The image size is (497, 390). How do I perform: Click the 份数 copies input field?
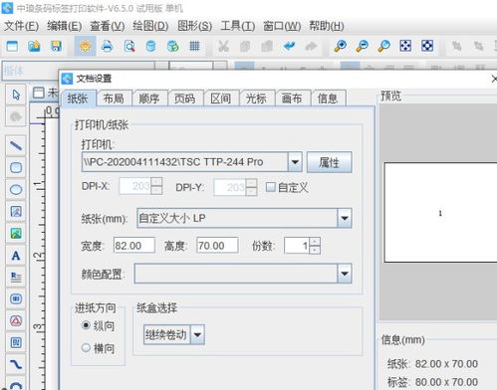tap(297, 246)
